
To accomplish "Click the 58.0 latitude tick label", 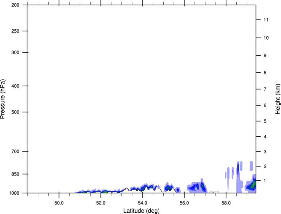I will point(226,203).
